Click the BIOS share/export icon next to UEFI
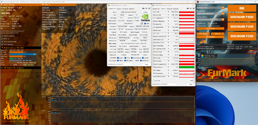 (x=142, y=24)
